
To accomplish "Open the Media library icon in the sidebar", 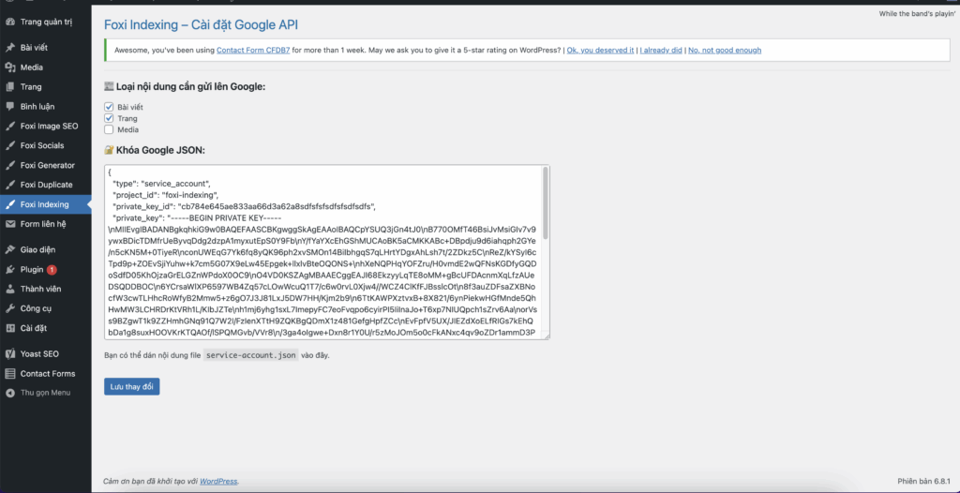I will coord(9,67).
